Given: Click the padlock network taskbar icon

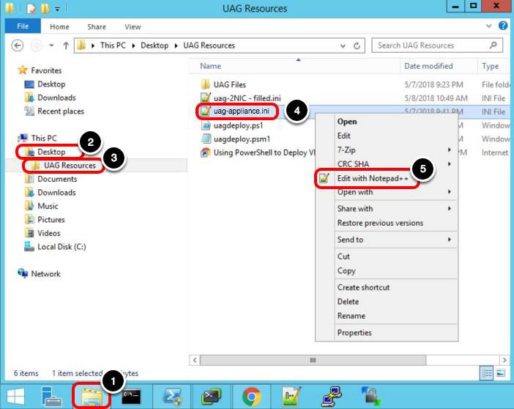Looking at the screenshot, I should (370, 397).
